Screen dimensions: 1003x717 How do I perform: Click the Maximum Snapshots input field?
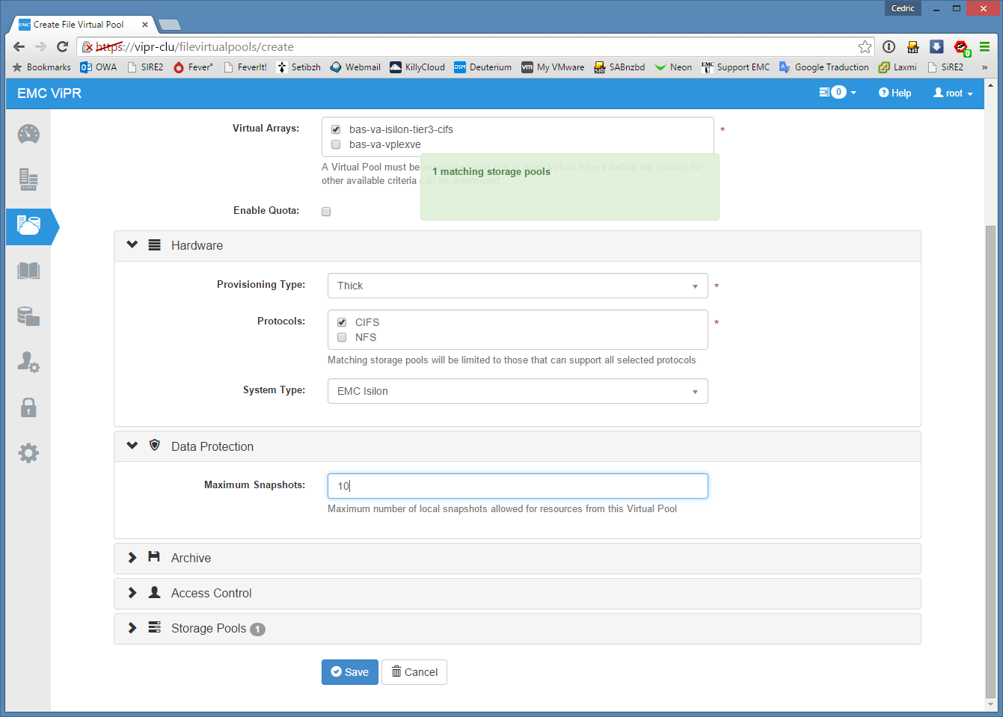(518, 486)
